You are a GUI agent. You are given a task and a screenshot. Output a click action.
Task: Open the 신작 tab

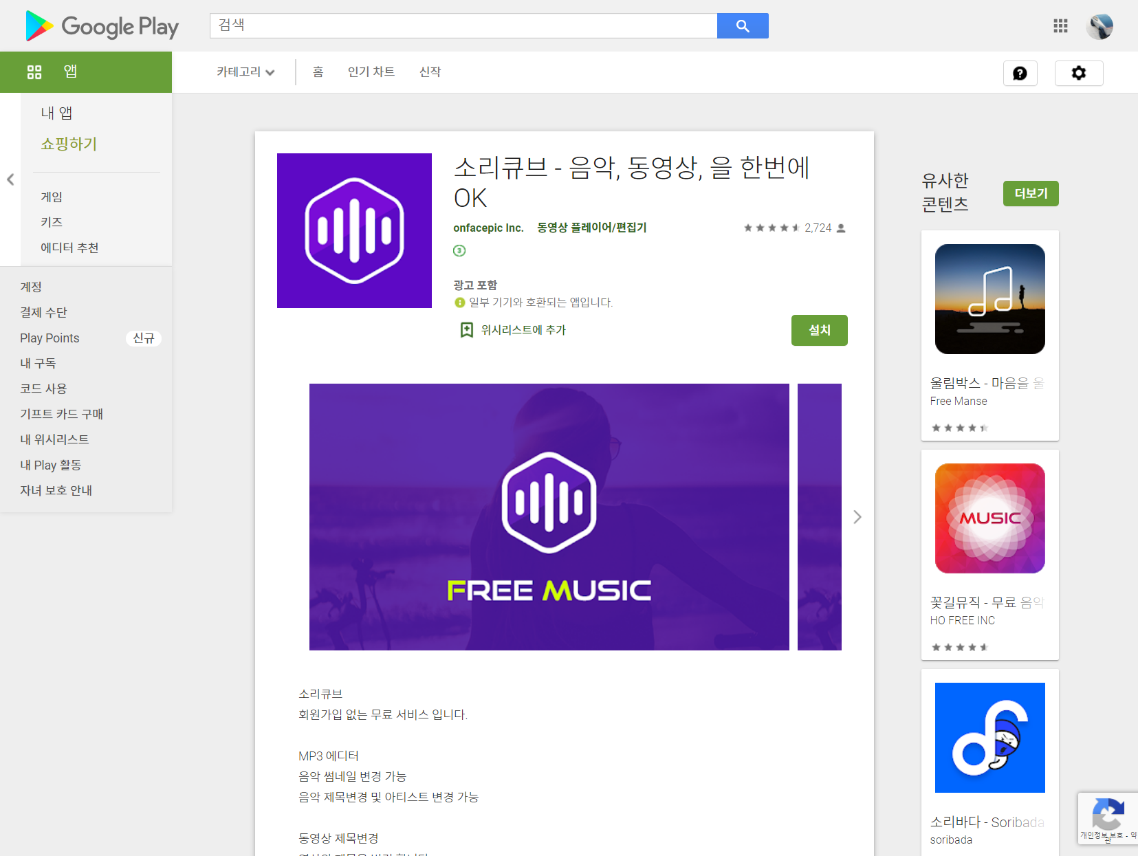[x=430, y=72]
